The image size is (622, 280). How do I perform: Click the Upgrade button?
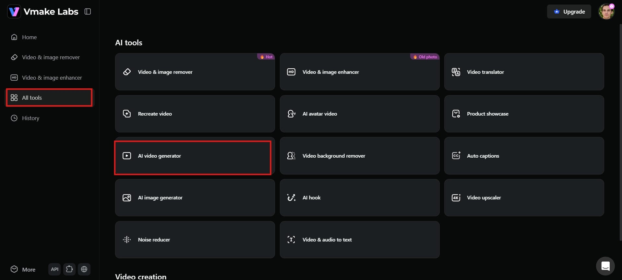pos(569,12)
